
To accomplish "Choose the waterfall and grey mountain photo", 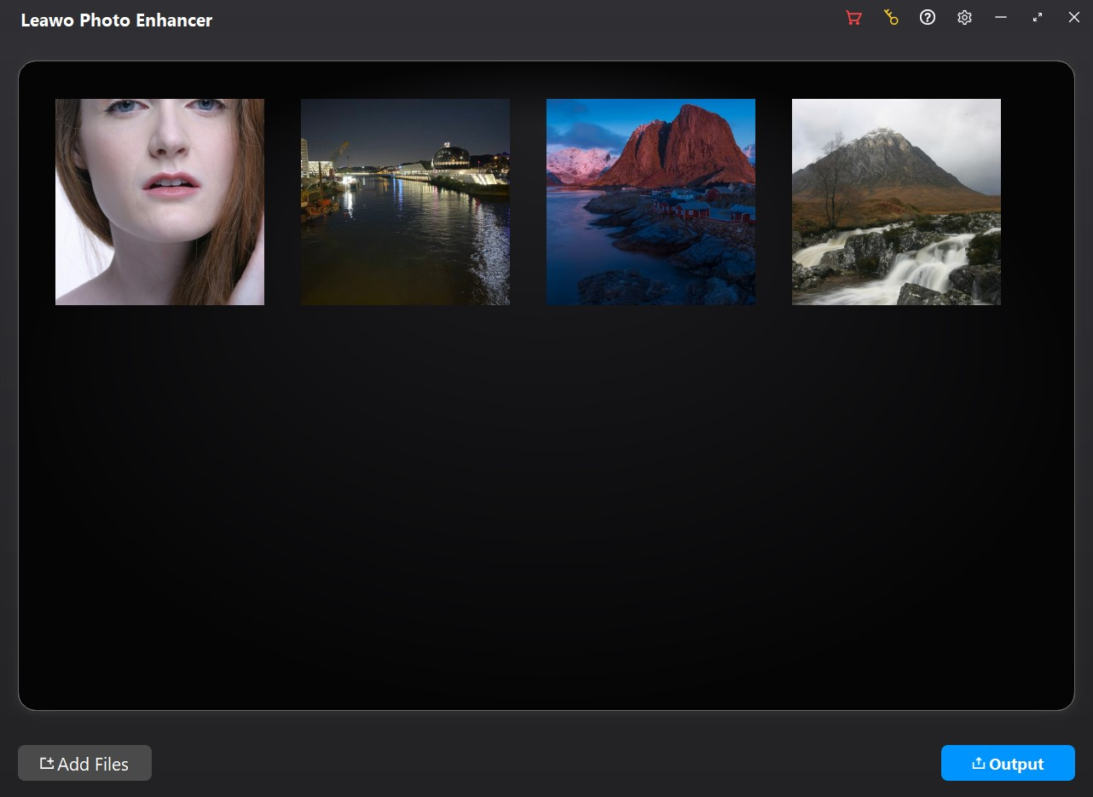I will click(896, 202).
